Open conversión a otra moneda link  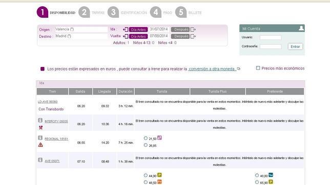point(212,69)
